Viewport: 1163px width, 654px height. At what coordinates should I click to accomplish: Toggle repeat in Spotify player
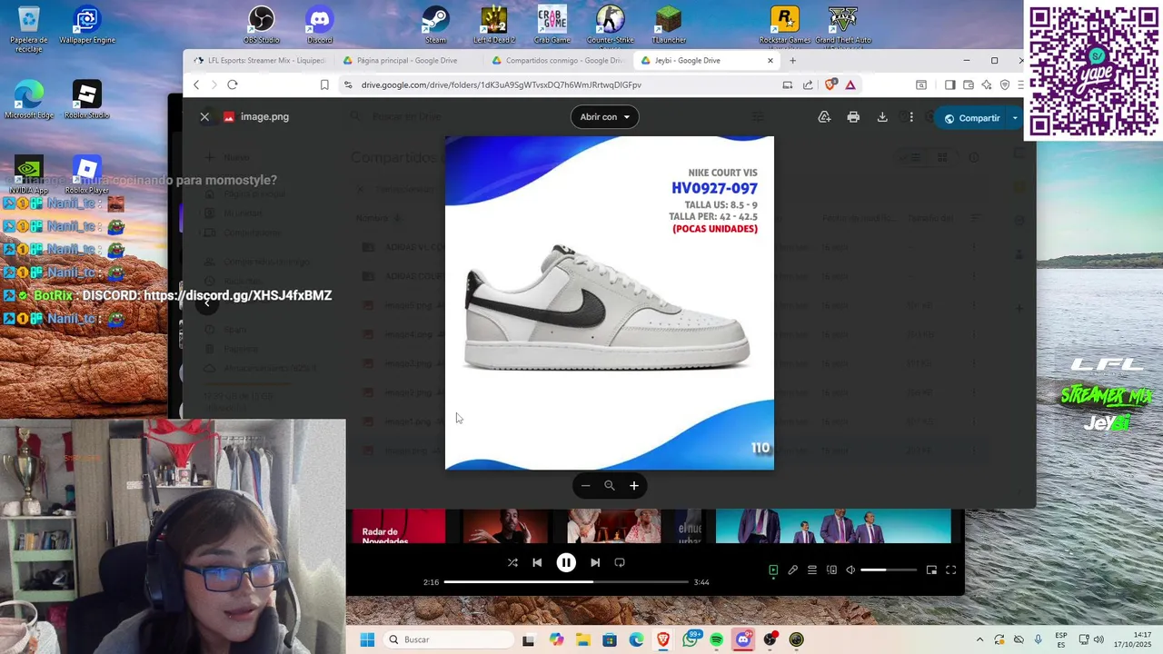click(x=620, y=562)
